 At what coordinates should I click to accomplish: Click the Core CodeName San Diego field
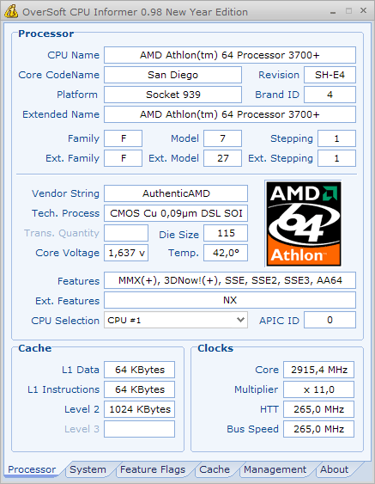[172, 75]
